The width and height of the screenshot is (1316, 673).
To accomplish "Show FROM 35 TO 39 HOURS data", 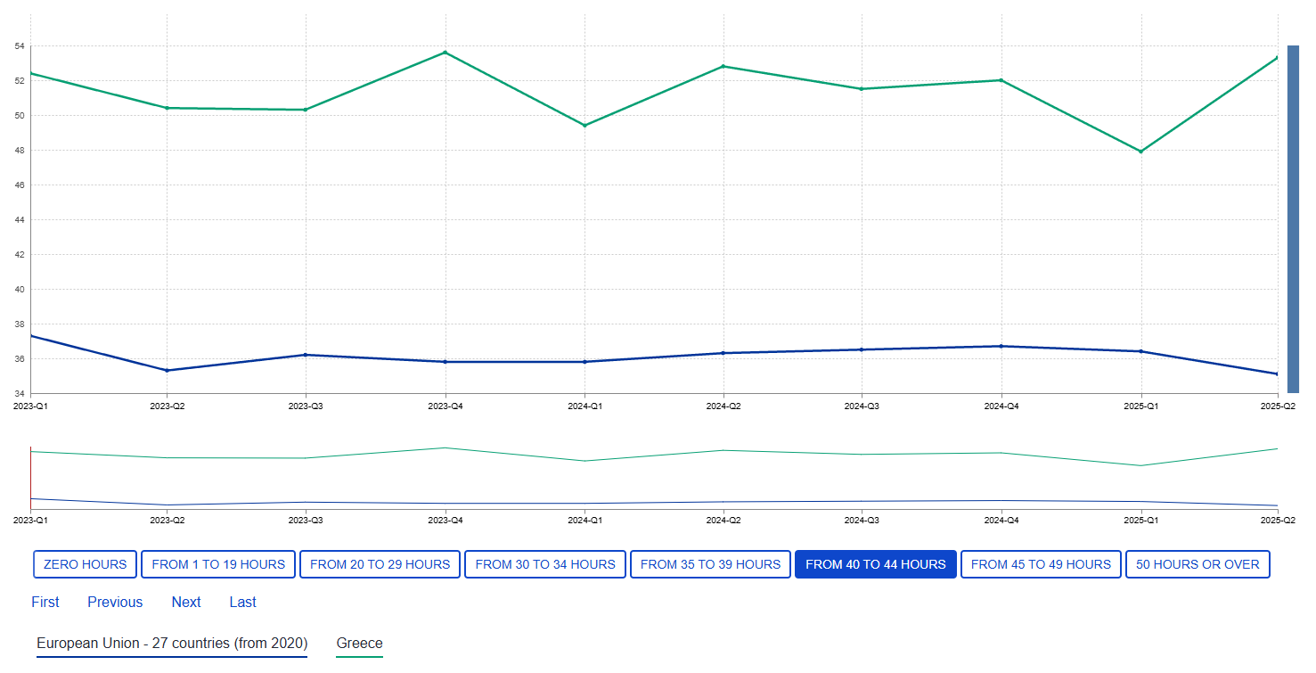I will (x=710, y=564).
